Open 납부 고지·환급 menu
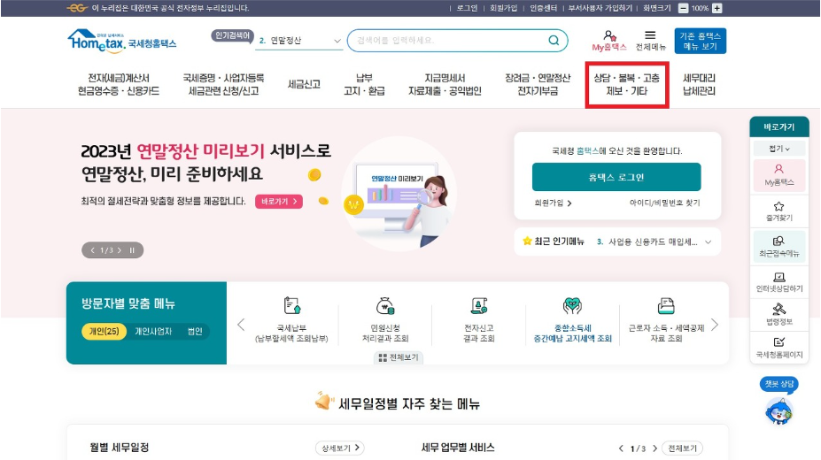821x460 pixels. pos(364,85)
